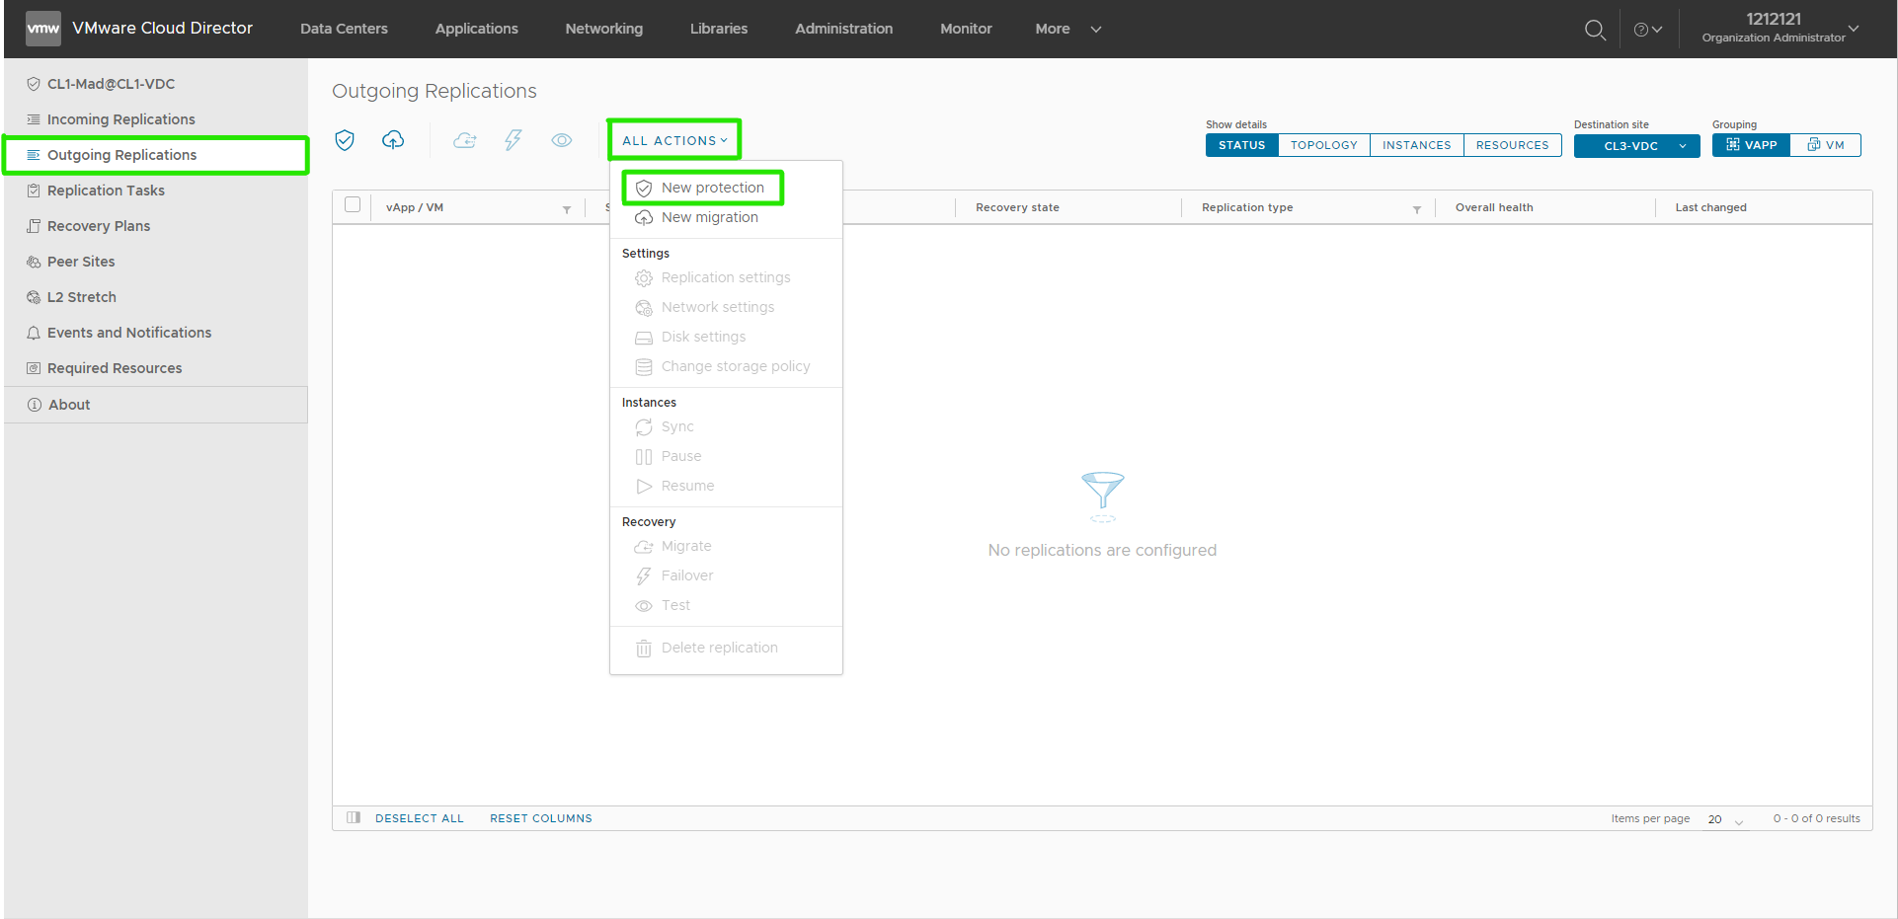
Task: Select Replication settings menu entry
Action: pos(726,277)
